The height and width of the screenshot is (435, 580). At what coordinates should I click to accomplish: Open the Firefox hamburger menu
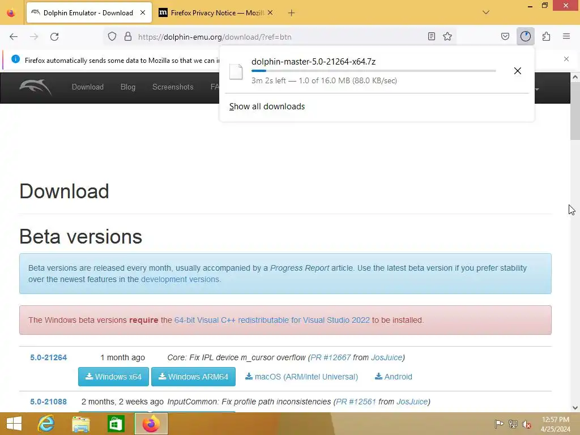[x=566, y=36]
